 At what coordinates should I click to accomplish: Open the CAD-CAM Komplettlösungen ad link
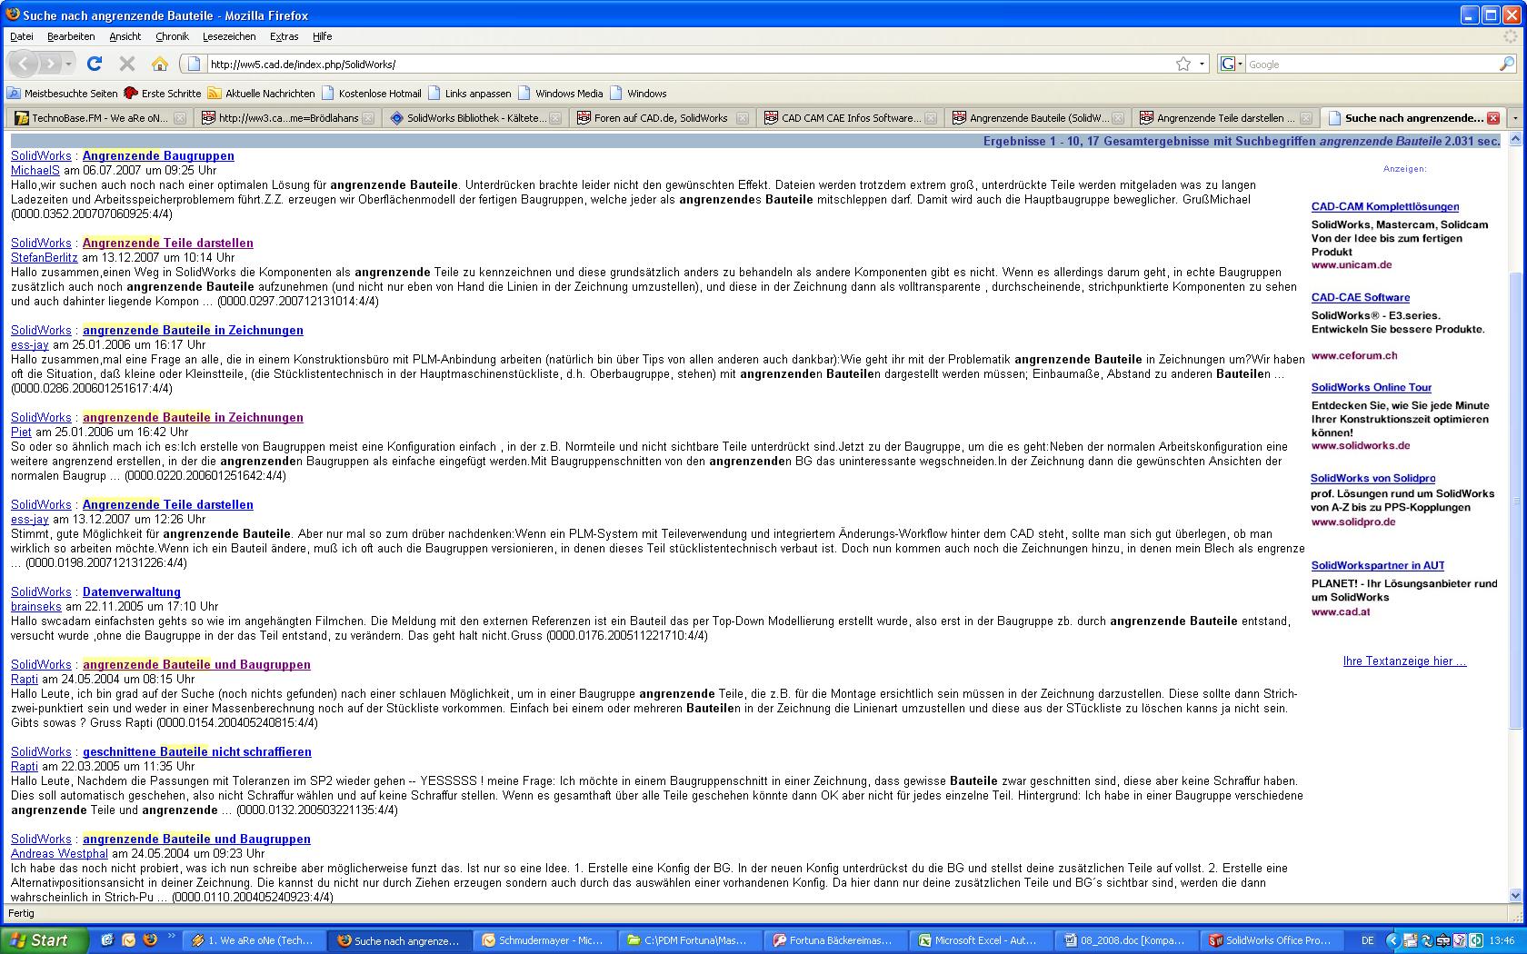click(1385, 206)
